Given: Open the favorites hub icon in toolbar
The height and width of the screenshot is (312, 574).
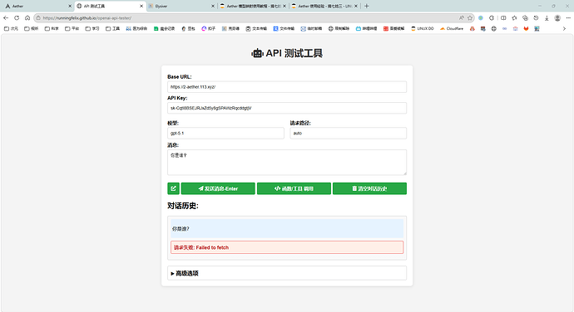Looking at the screenshot, I should pyautogui.click(x=514, y=18).
